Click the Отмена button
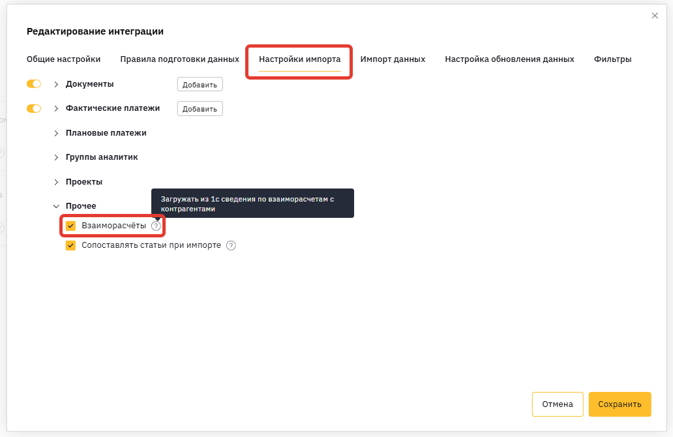This screenshot has width=673, height=437. 558,404
